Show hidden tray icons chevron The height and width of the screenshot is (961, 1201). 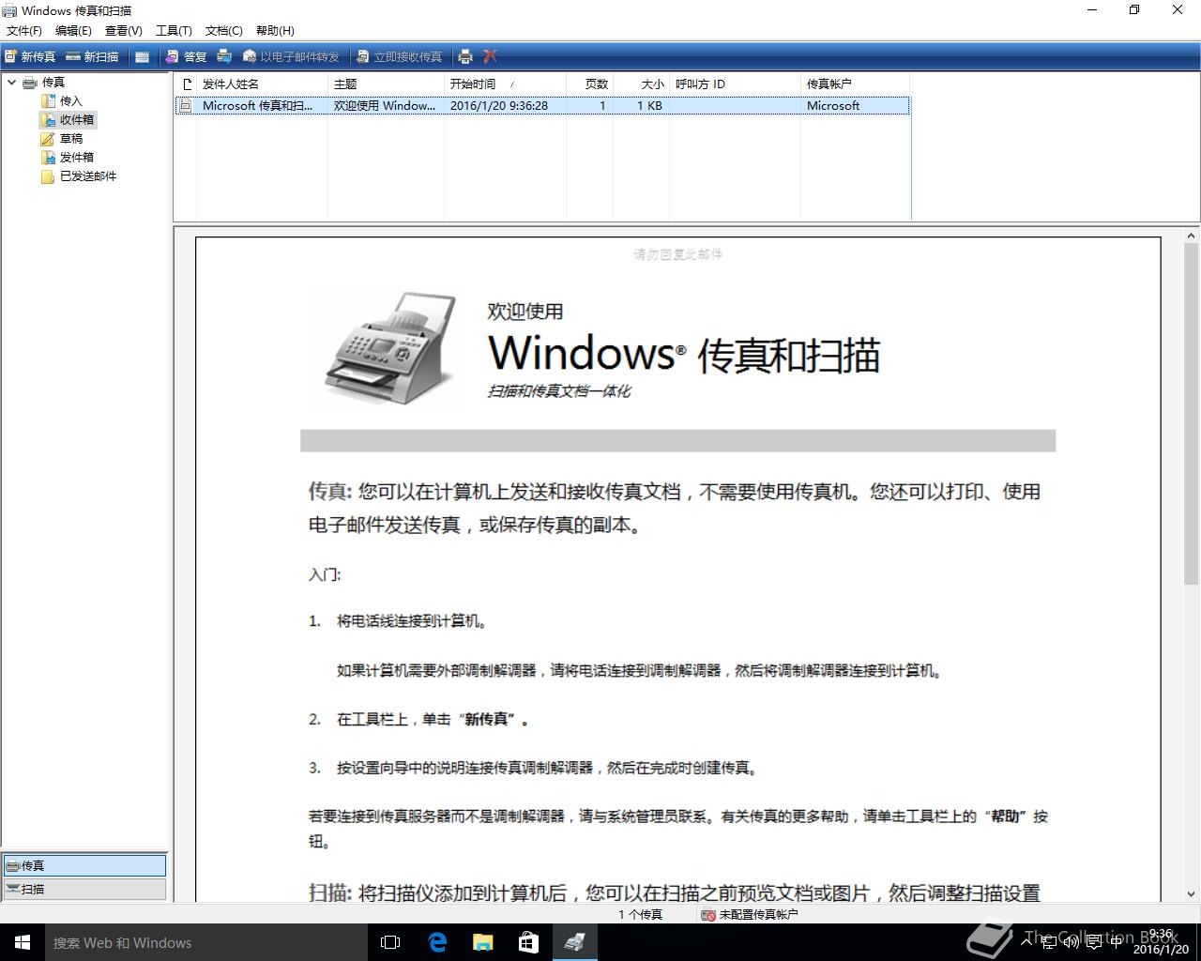[x=1026, y=942]
